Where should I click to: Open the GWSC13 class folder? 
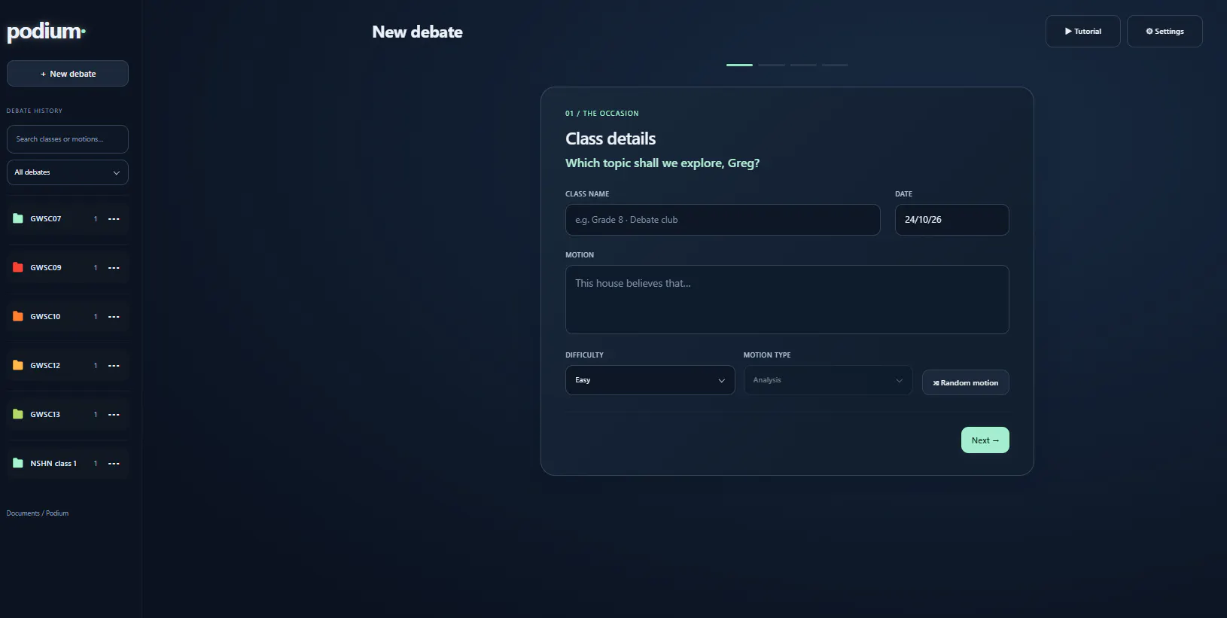click(x=68, y=415)
